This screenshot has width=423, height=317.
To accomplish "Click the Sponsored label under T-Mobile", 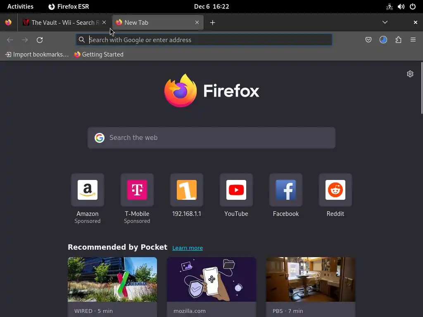I will click(x=137, y=221).
